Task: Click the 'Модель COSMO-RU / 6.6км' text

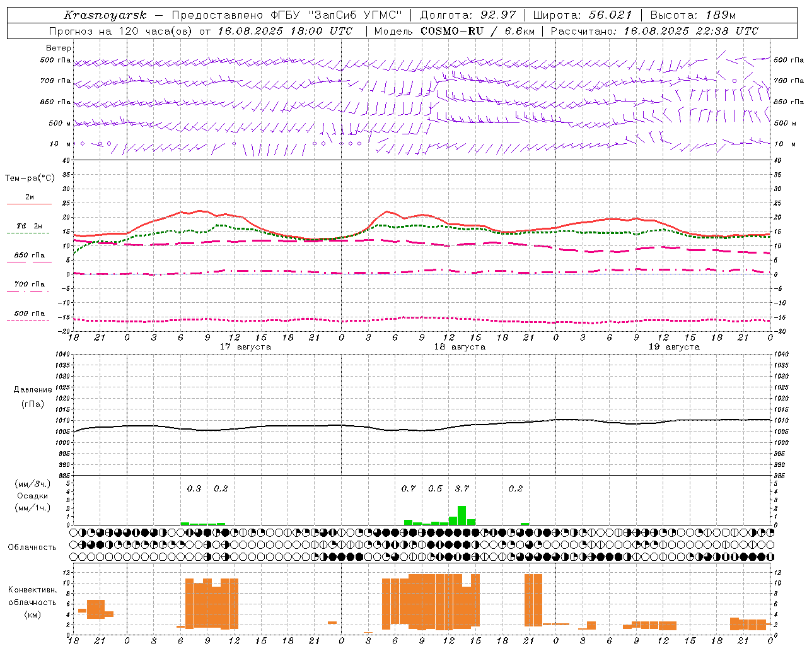Action: click(x=455, y=31)
